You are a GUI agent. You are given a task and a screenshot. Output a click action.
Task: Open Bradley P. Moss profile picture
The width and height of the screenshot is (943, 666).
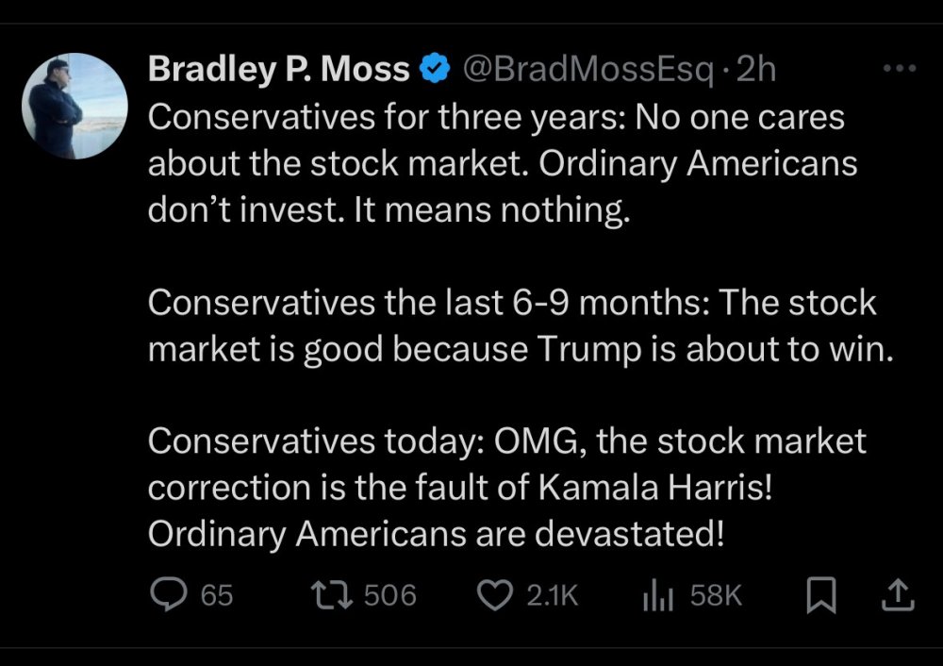click(x=74, y=106)
